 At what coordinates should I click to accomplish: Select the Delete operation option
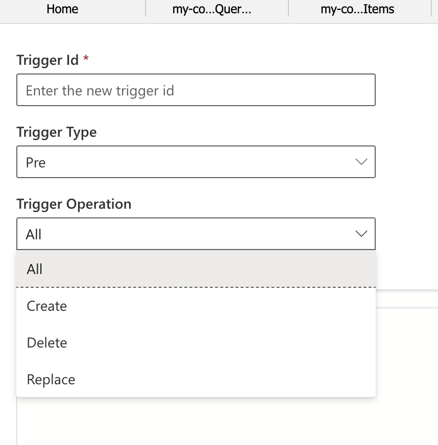point(196,342)
